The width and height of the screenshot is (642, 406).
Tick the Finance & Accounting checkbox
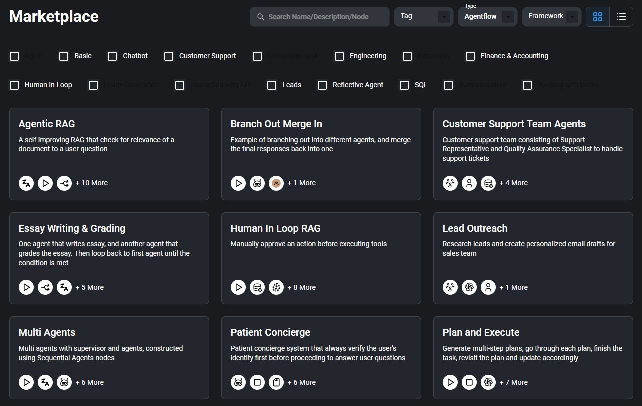point(470,56)
